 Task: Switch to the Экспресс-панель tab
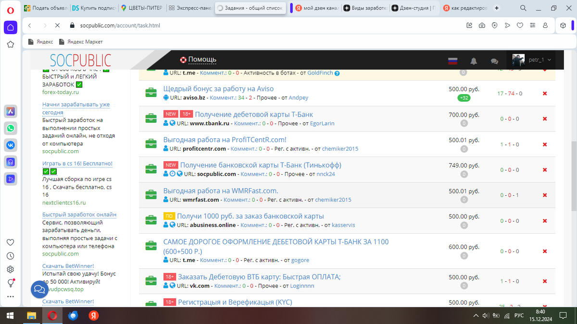pyautogui.click(x=190, y=8)
